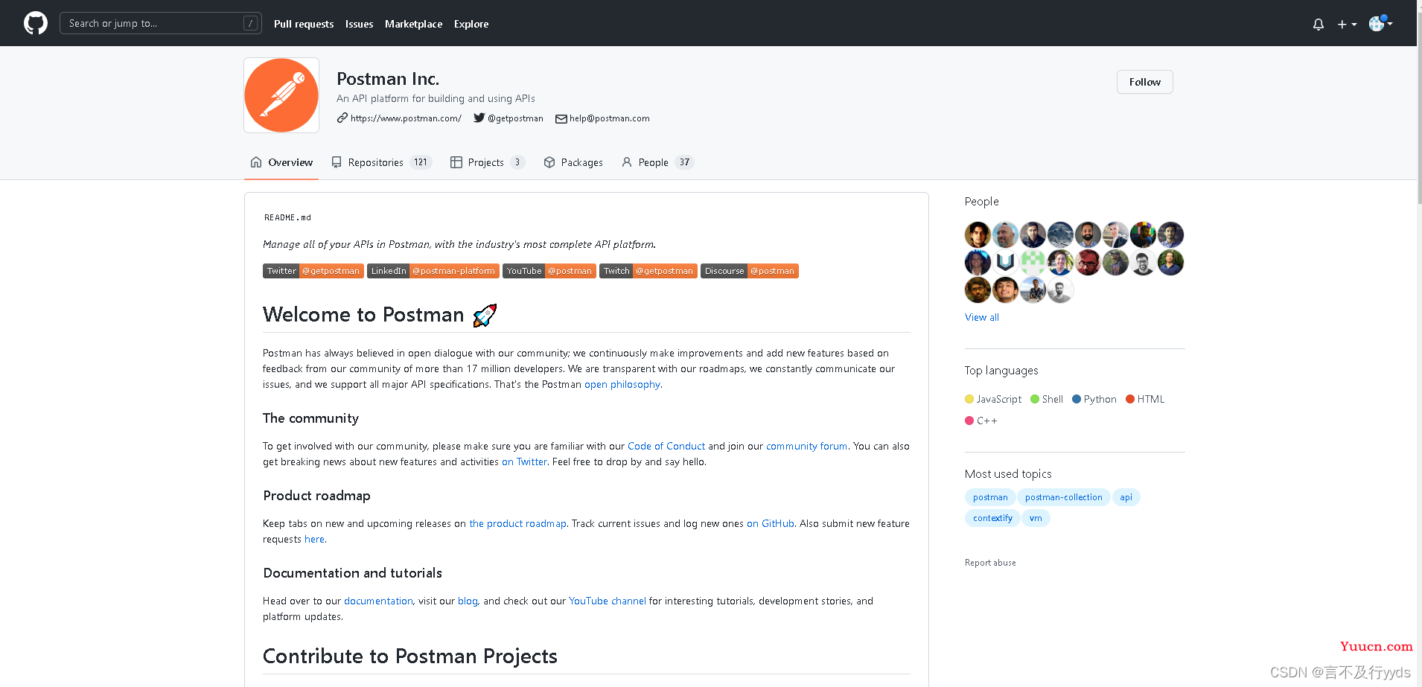Open the notifications bell

tap(1319, 24)
